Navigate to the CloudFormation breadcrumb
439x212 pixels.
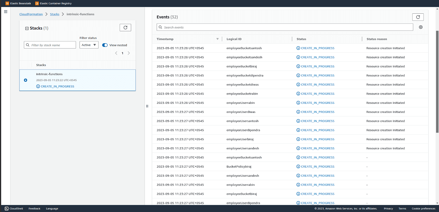31,14
